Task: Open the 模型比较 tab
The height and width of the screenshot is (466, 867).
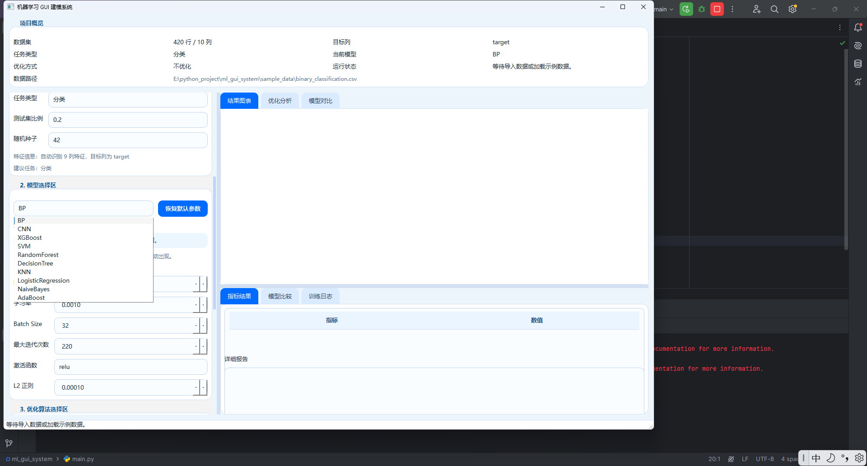Action: 280,296
